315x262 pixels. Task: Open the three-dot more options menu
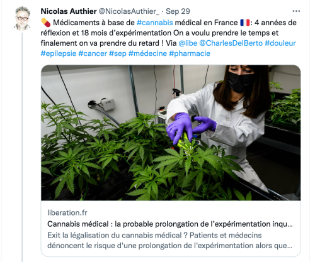point(296,11)
